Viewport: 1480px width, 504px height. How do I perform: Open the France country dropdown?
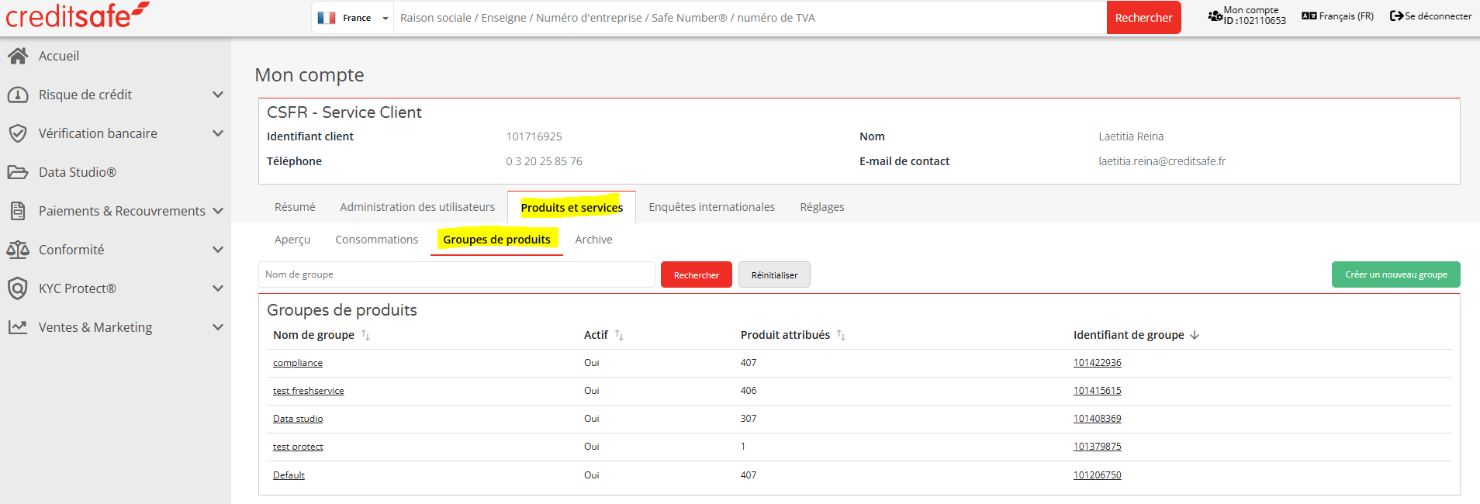click(353, 18)
